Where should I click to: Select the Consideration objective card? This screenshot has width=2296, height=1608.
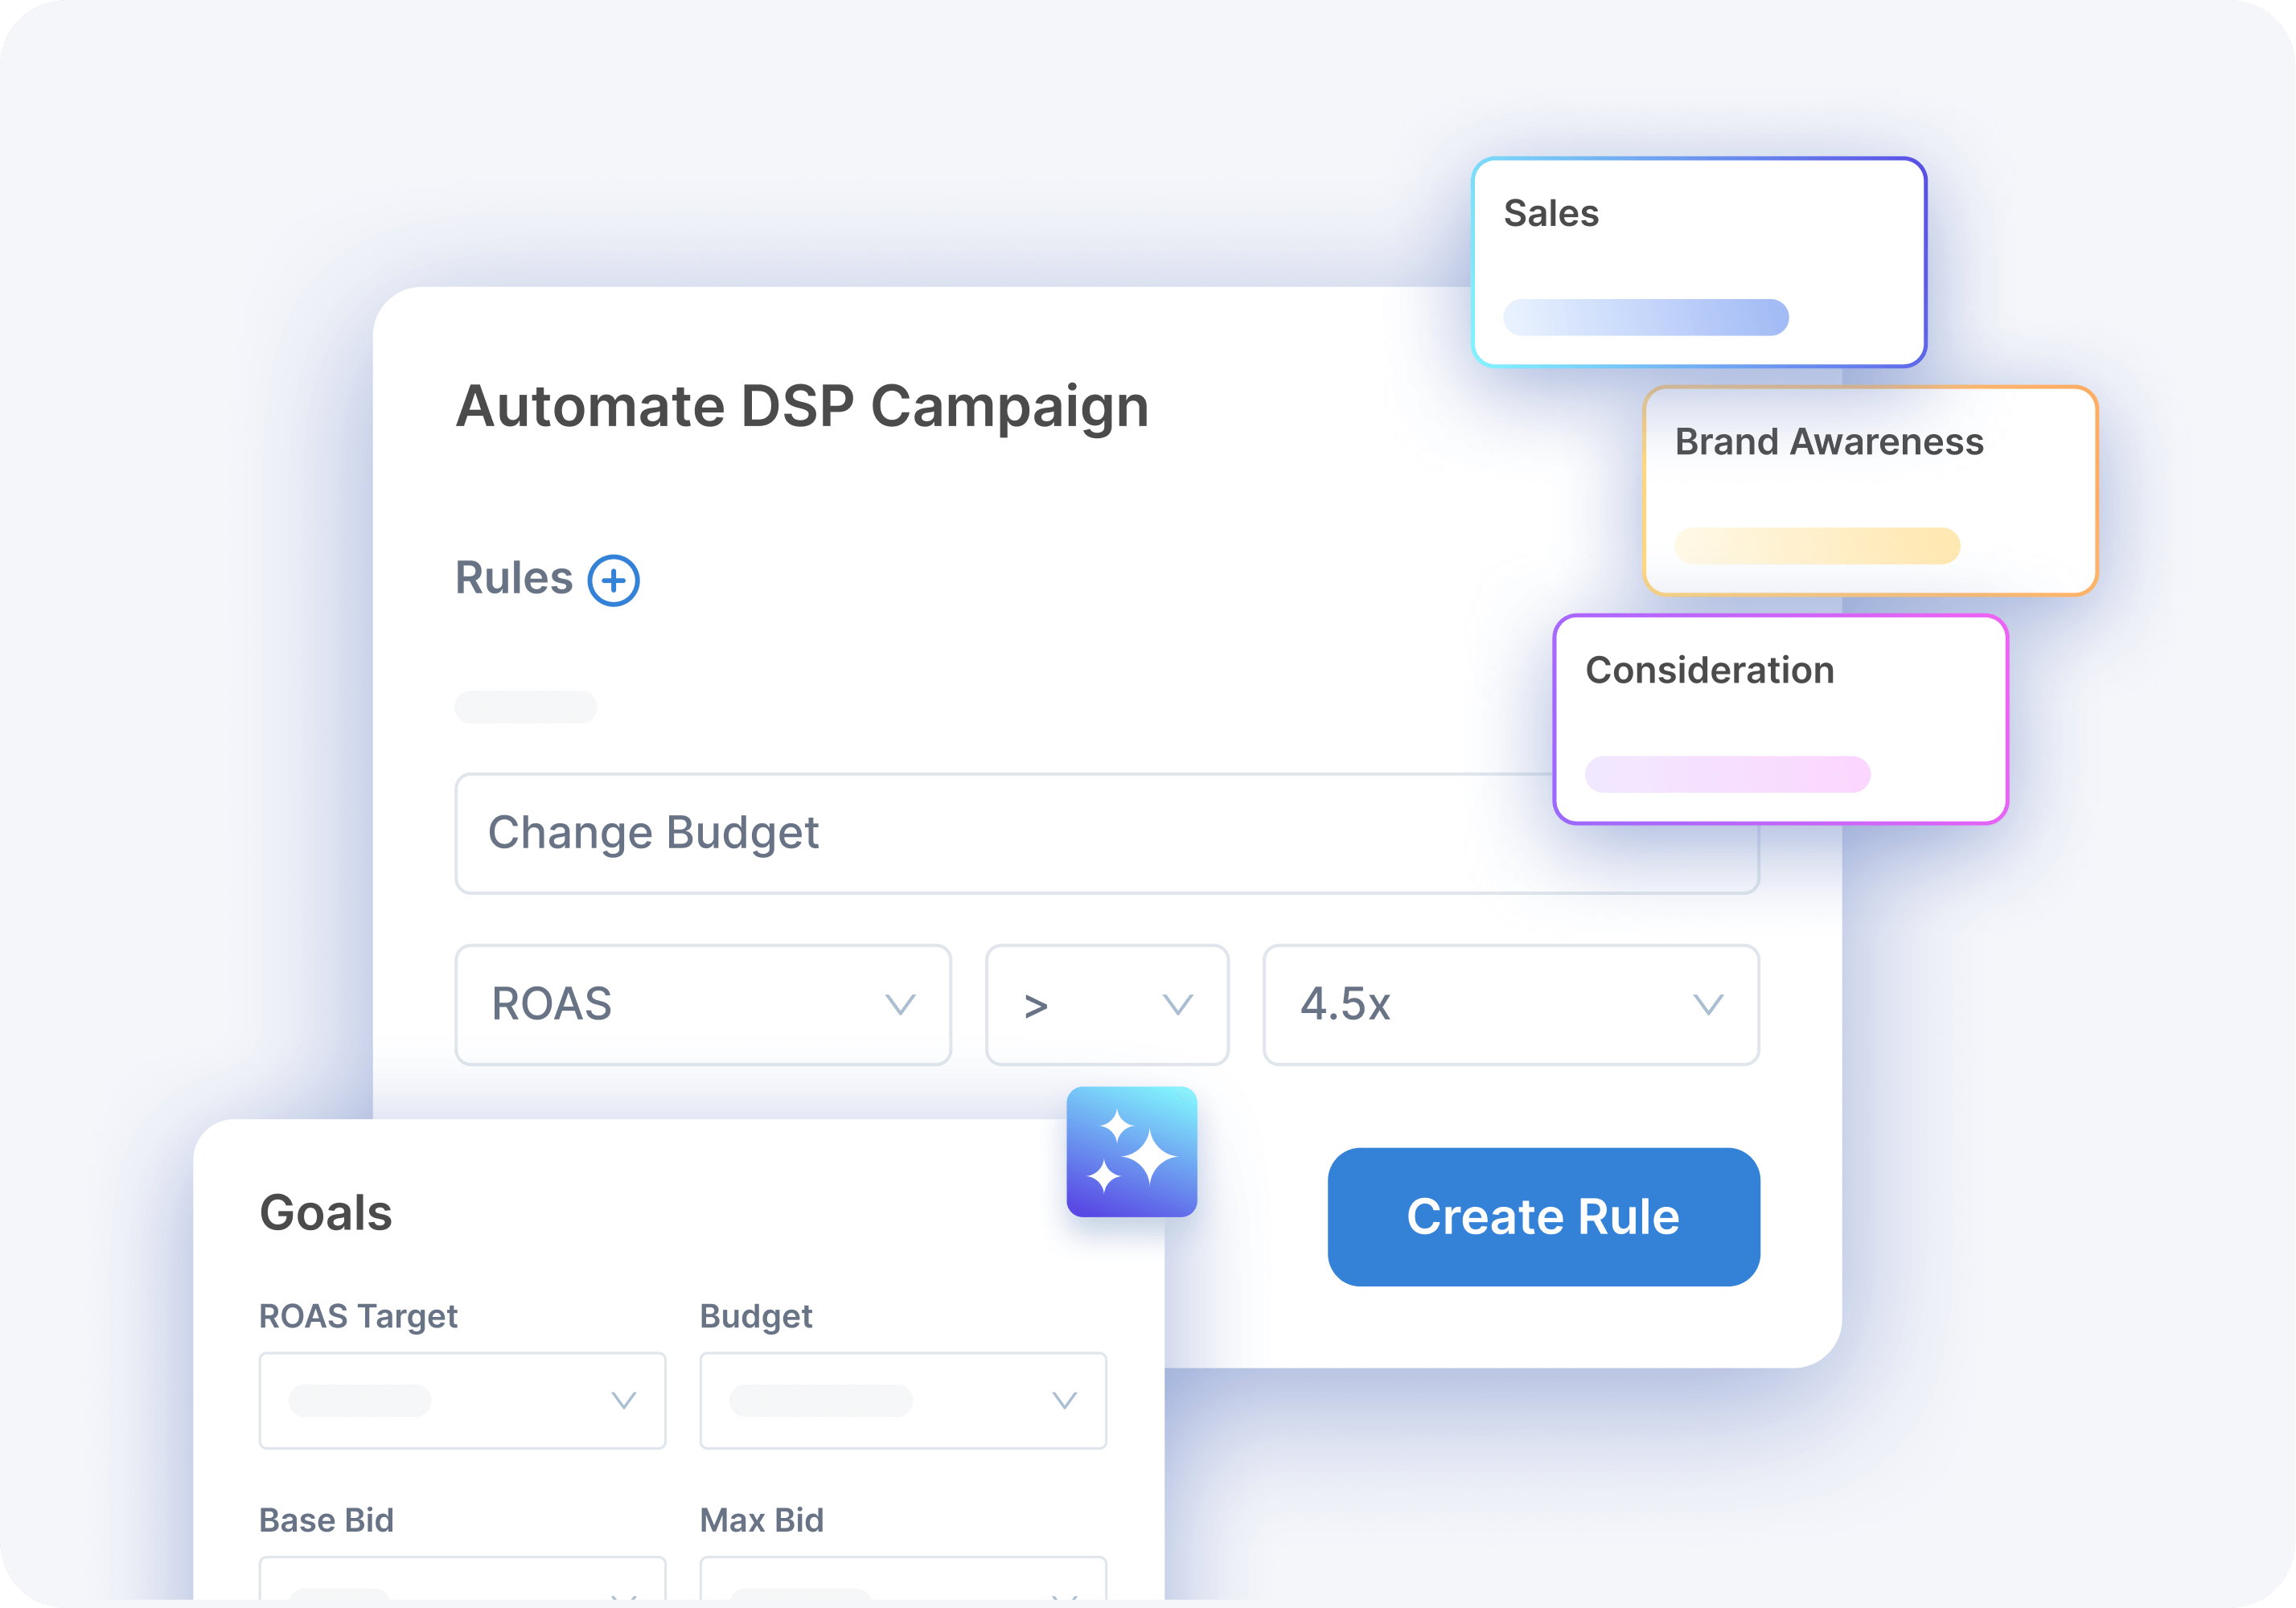(x=1780, y=719)
